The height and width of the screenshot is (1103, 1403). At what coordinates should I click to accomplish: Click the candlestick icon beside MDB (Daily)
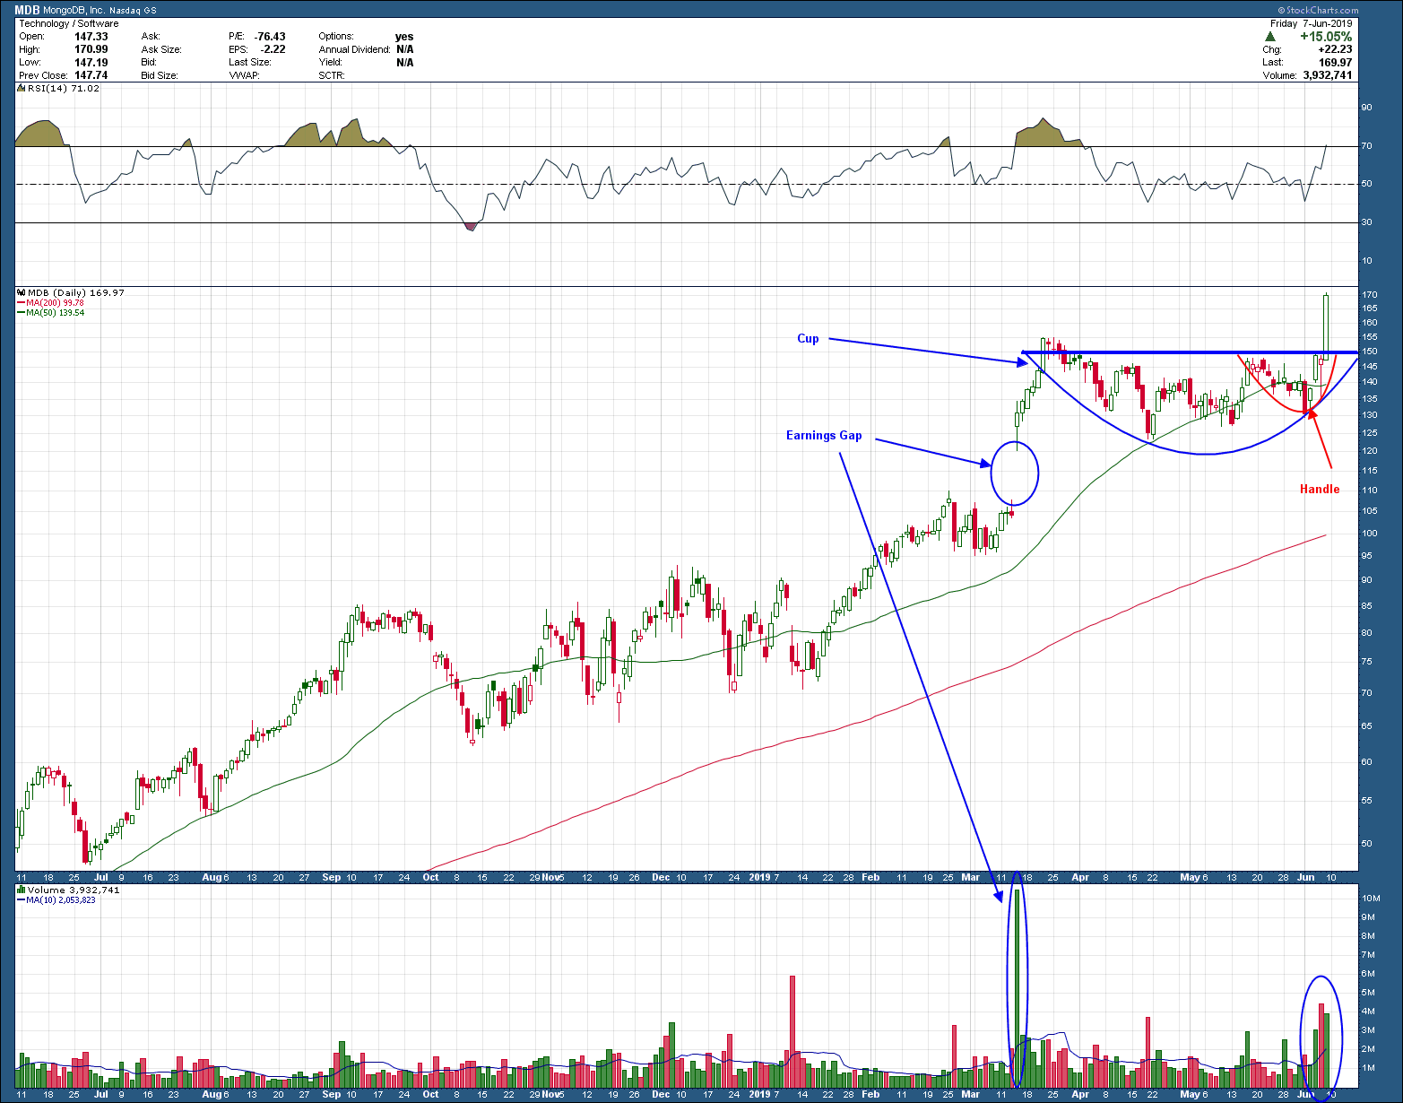[x=22, y=292]
